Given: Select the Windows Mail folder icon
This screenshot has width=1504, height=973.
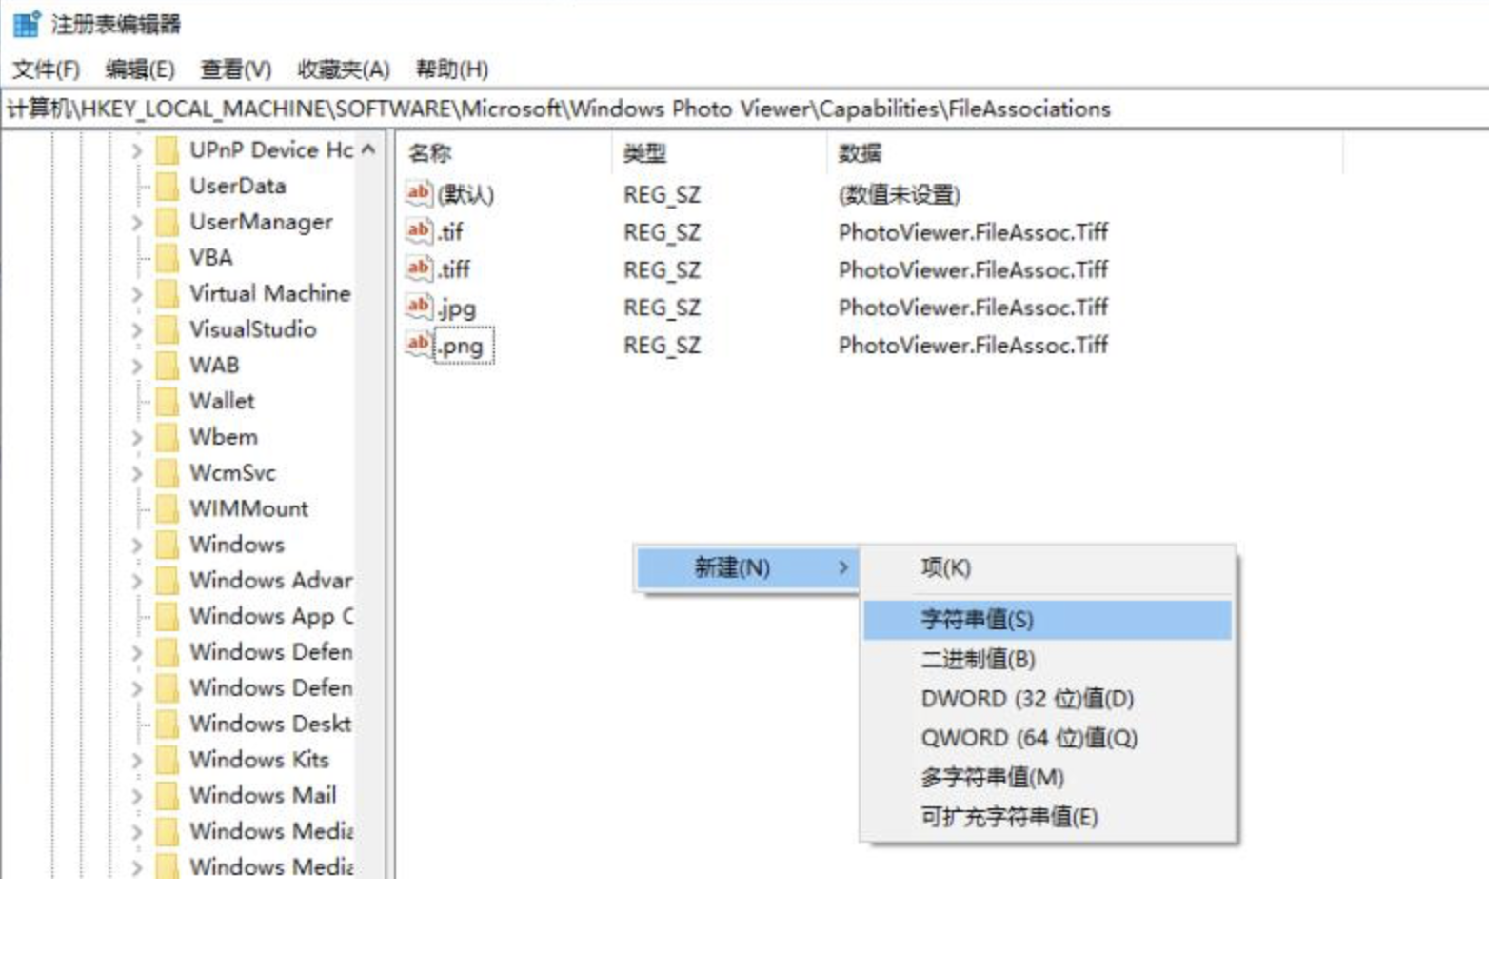Looking at the screenshot, I should pyautogui.click(x=168, y=796).
